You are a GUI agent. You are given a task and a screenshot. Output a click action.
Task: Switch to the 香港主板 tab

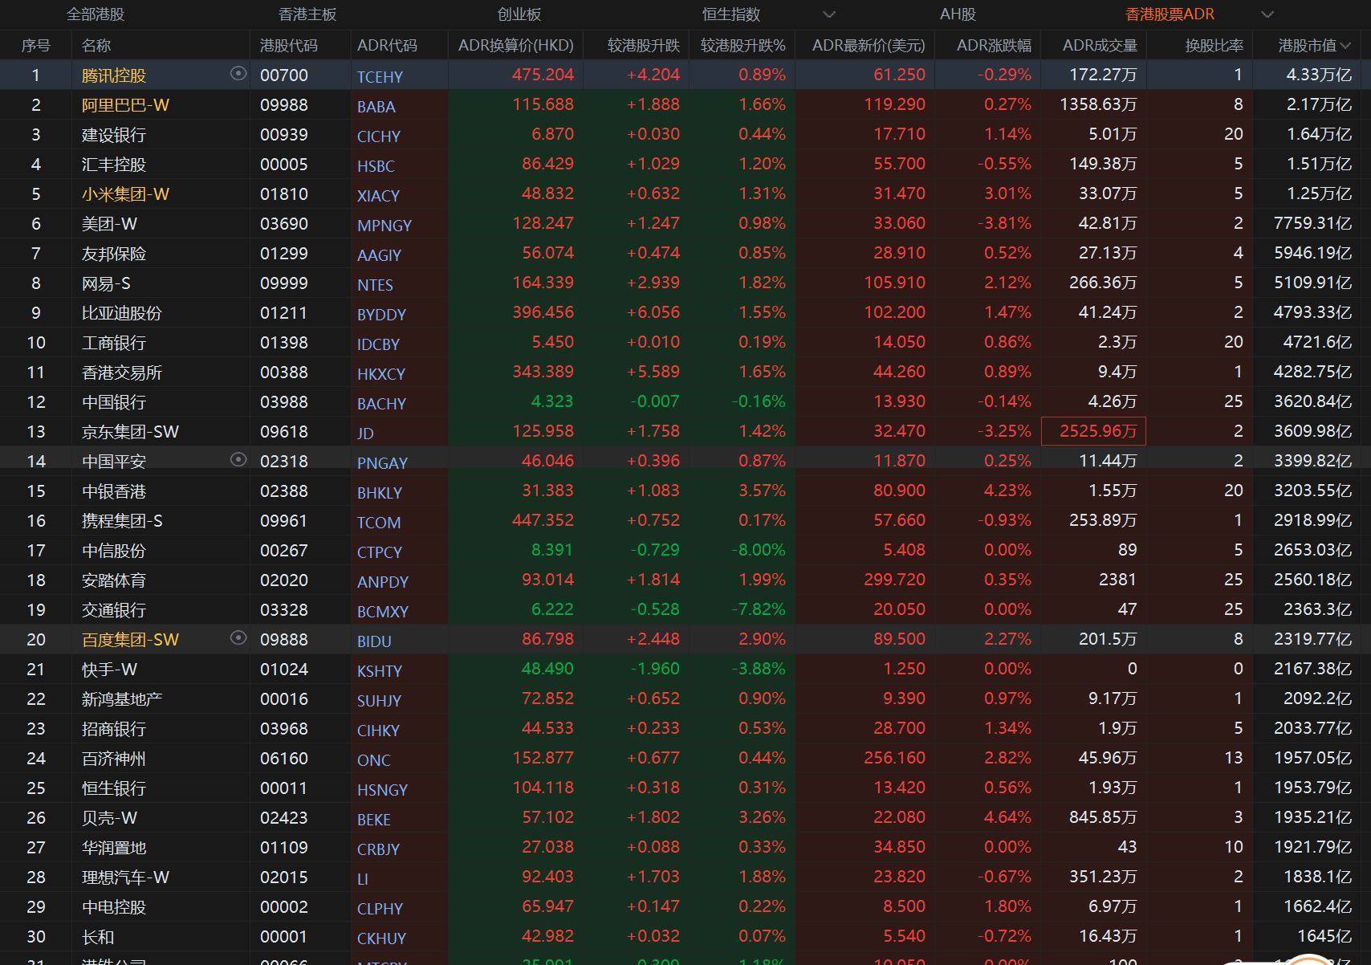point(307,14)
